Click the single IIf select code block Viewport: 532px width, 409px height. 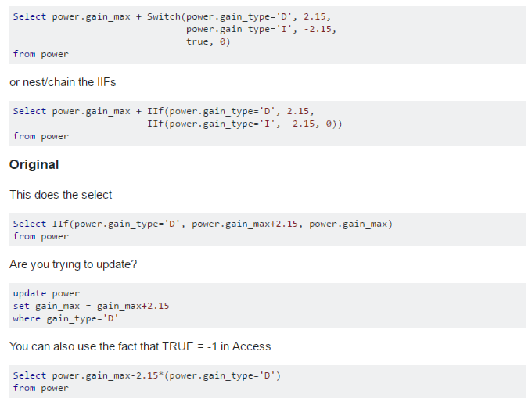(268, 230)
